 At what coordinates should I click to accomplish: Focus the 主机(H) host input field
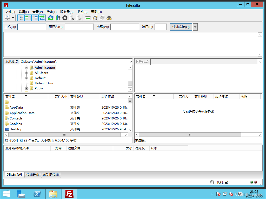32,27
